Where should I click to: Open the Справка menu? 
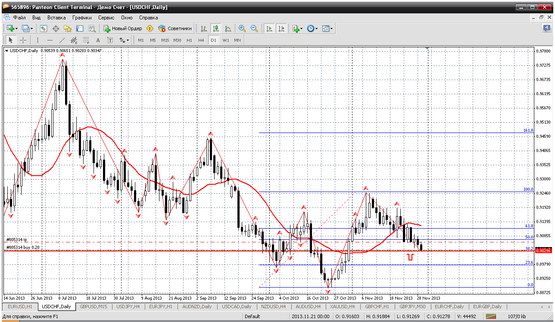coord(149,18)
